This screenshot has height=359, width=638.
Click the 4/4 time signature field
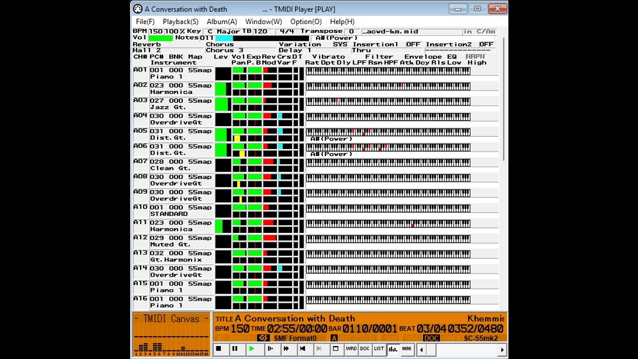287,31
